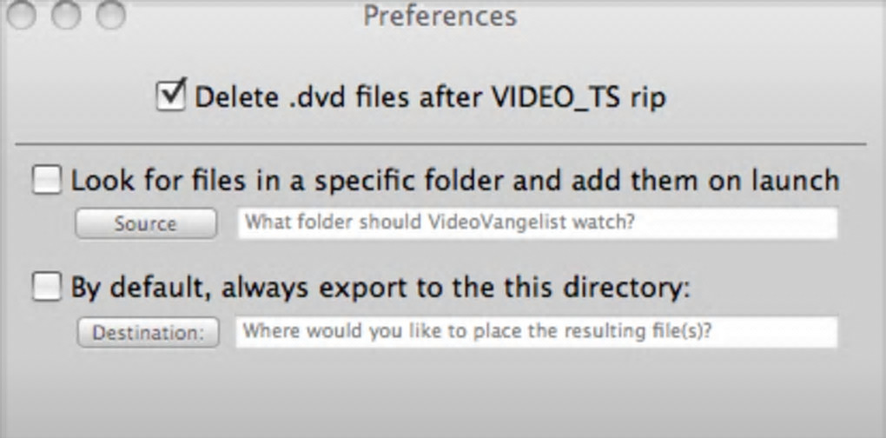Focus the VideoVangelist watch folder field
The image size is (886, 438).
click(x=538, y=223)
